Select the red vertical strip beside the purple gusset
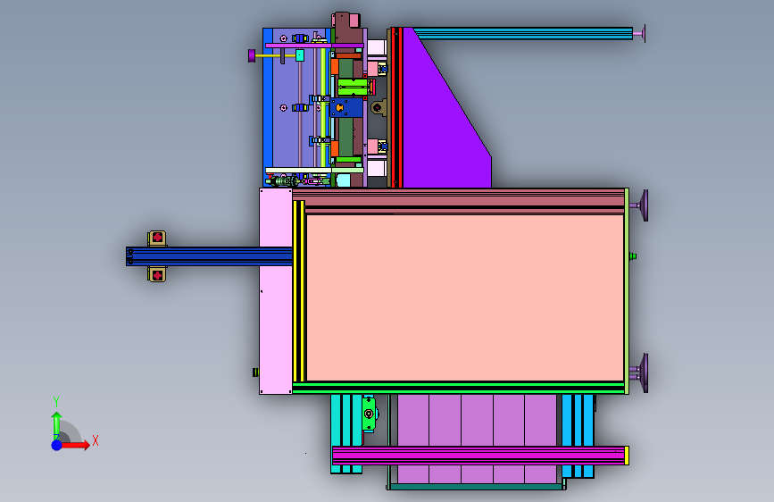Image resolution: width=774 pixels, height=502 pixels. [x=396, y=108]
